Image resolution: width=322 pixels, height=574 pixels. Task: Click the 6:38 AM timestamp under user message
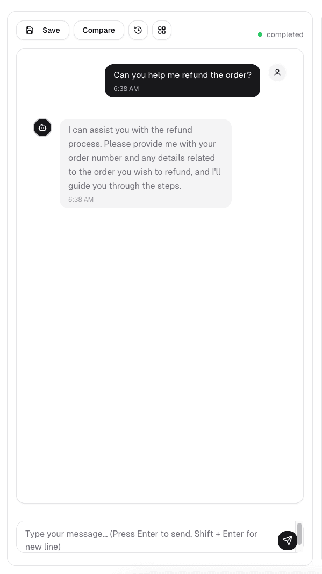click(x=126, y=89)
